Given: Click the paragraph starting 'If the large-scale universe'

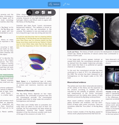Looking at the screenshot, I should pos(85,63).
